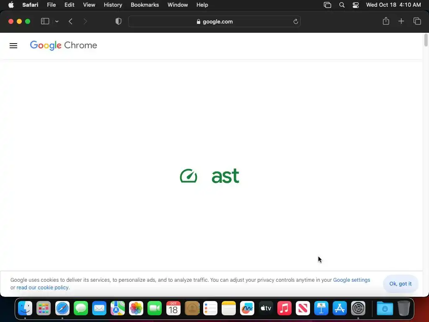Open the Apple menu
Viewport: 429px width, 322px height.
[11, 5]
